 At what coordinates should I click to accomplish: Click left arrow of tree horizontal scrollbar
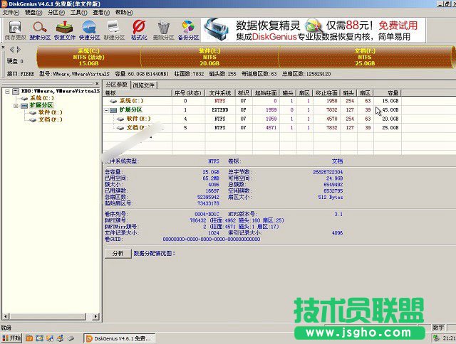coord(6,316)
